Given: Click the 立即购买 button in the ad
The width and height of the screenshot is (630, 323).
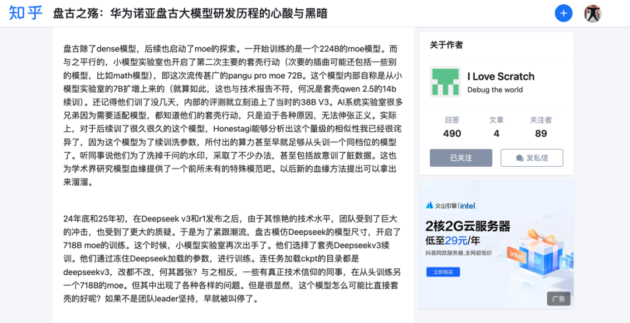Looking at the screenshot, I should pyautogui.click(x=443, y=272).
